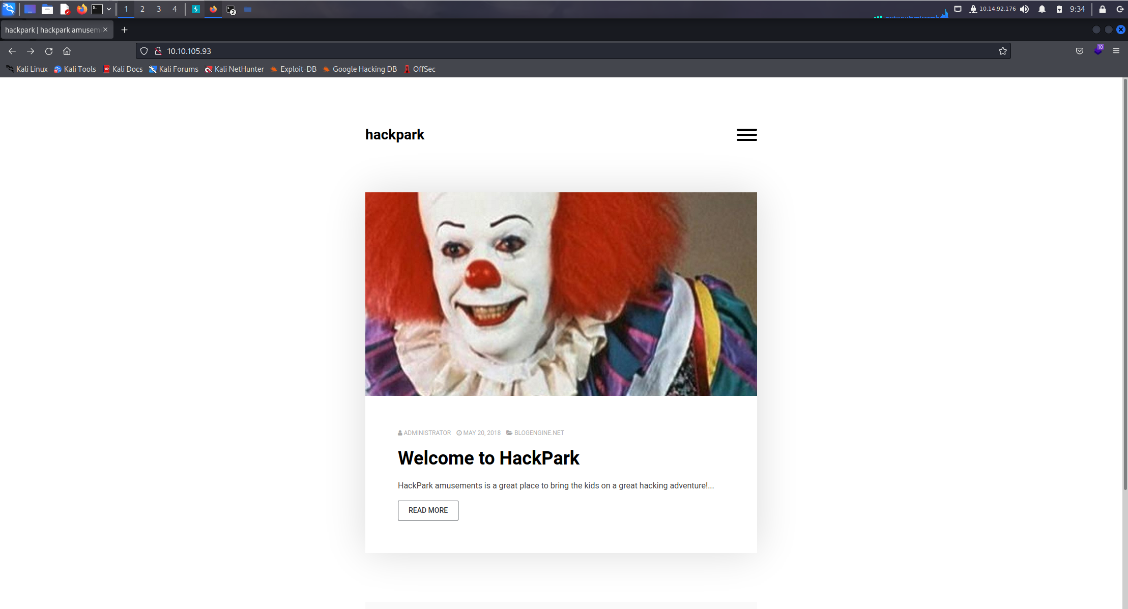
Task: Open the Firefox application menu
Action: tap(1116, 51)
